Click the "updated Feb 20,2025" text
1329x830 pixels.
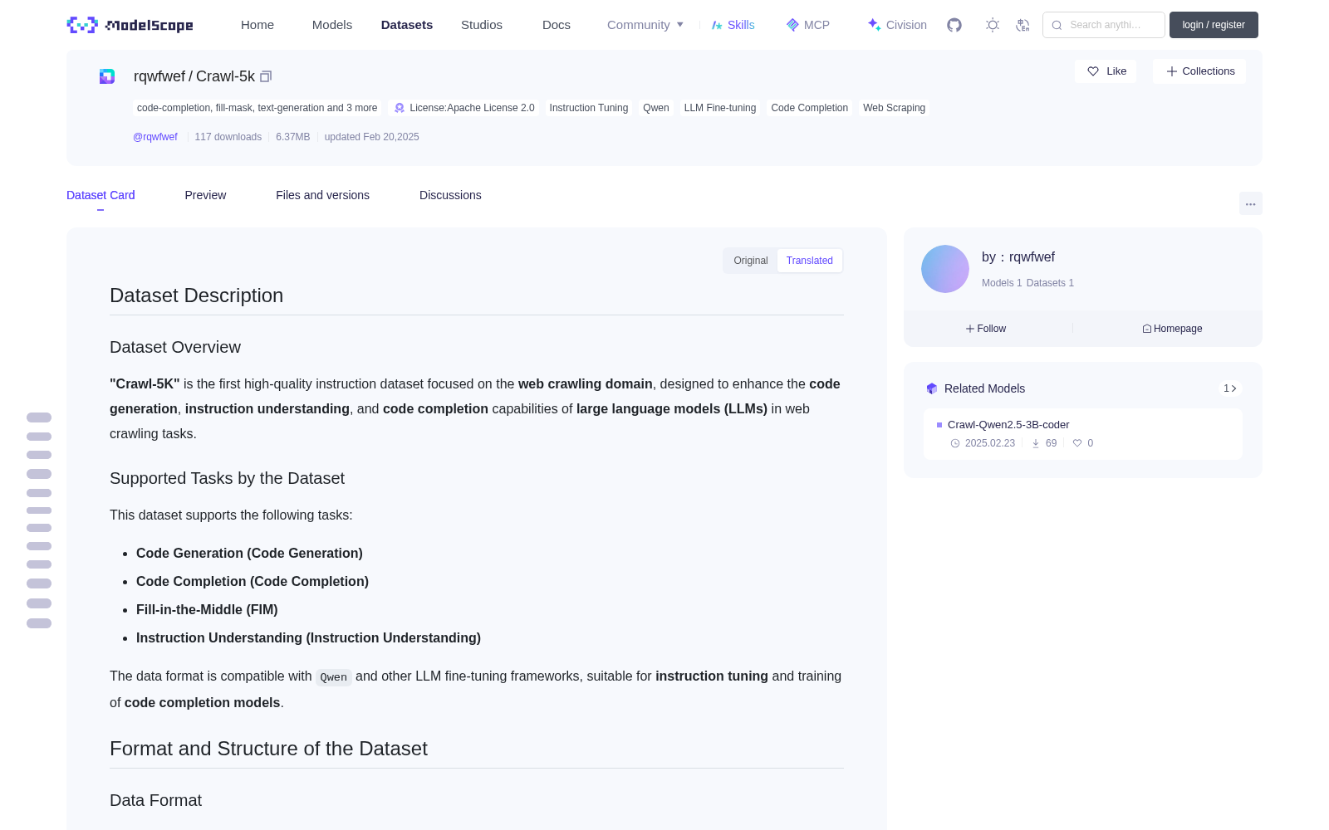pyautogui.click(x=372, y=137)
